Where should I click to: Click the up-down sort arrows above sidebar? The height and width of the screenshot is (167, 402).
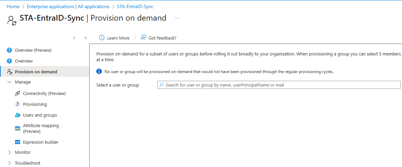[74, 38]
